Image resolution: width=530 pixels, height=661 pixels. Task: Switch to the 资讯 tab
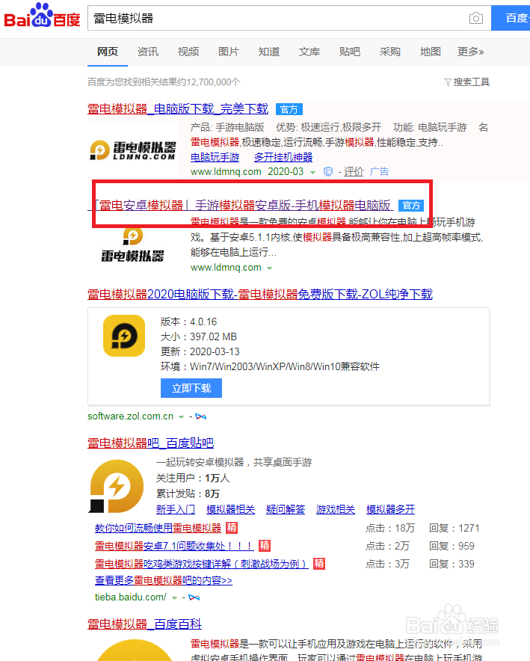tap(148, 52)
